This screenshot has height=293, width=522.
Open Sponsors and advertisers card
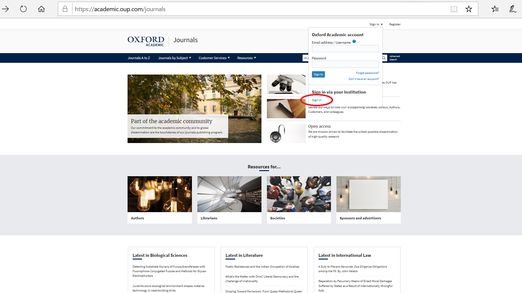click(x=368, y=200)
